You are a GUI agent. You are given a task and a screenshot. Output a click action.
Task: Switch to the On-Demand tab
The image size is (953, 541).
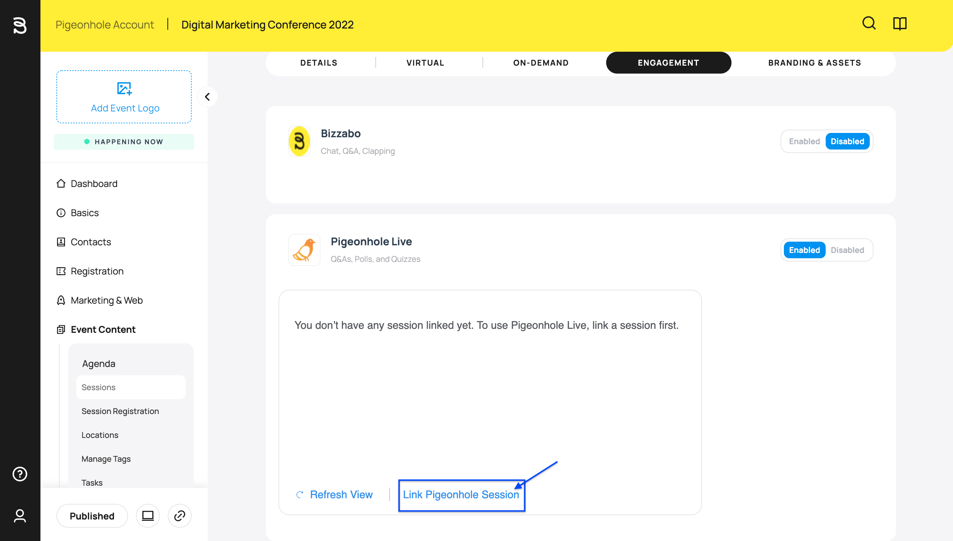point(541,63)
